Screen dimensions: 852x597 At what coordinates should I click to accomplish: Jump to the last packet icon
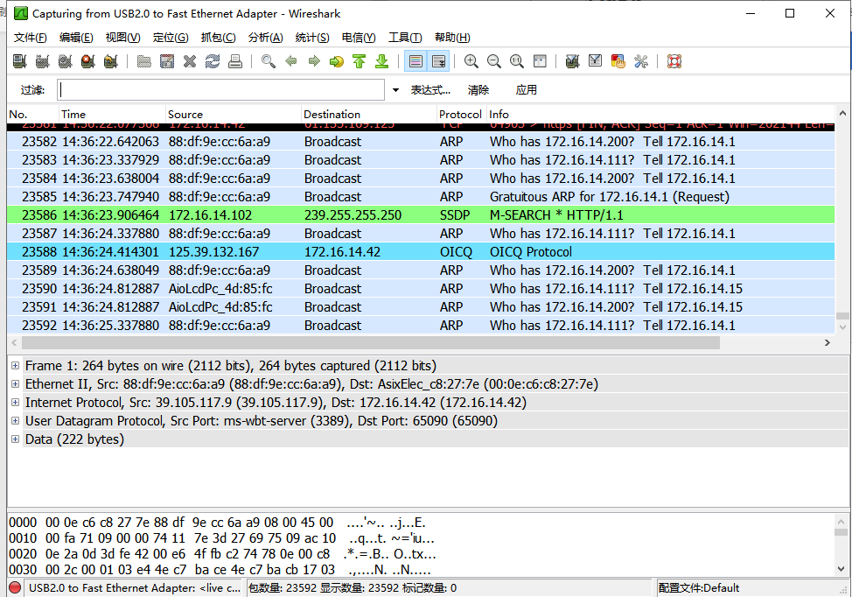pos(382,61)
